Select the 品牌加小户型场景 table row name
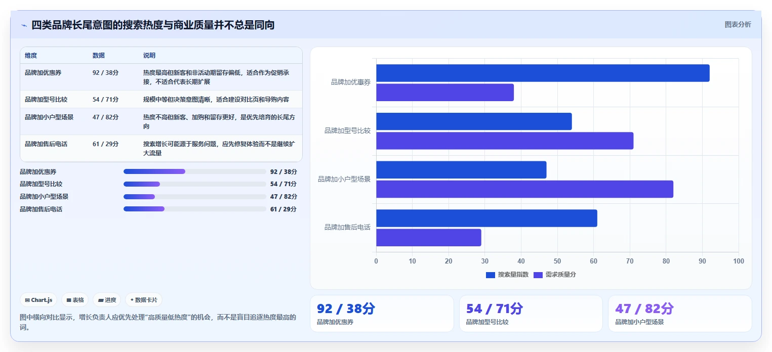Viewport: 772px width, 352px height. pyautogui.click(x=49, y=117)
